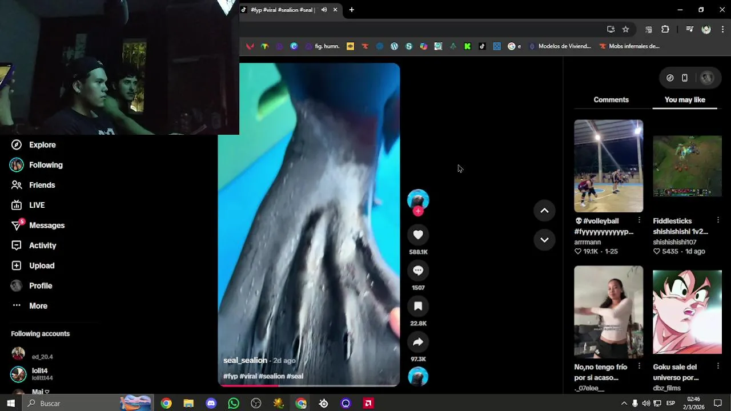Open WhatsApp from the taskbar
Viewport: 731px width, 411px height.
234,404
